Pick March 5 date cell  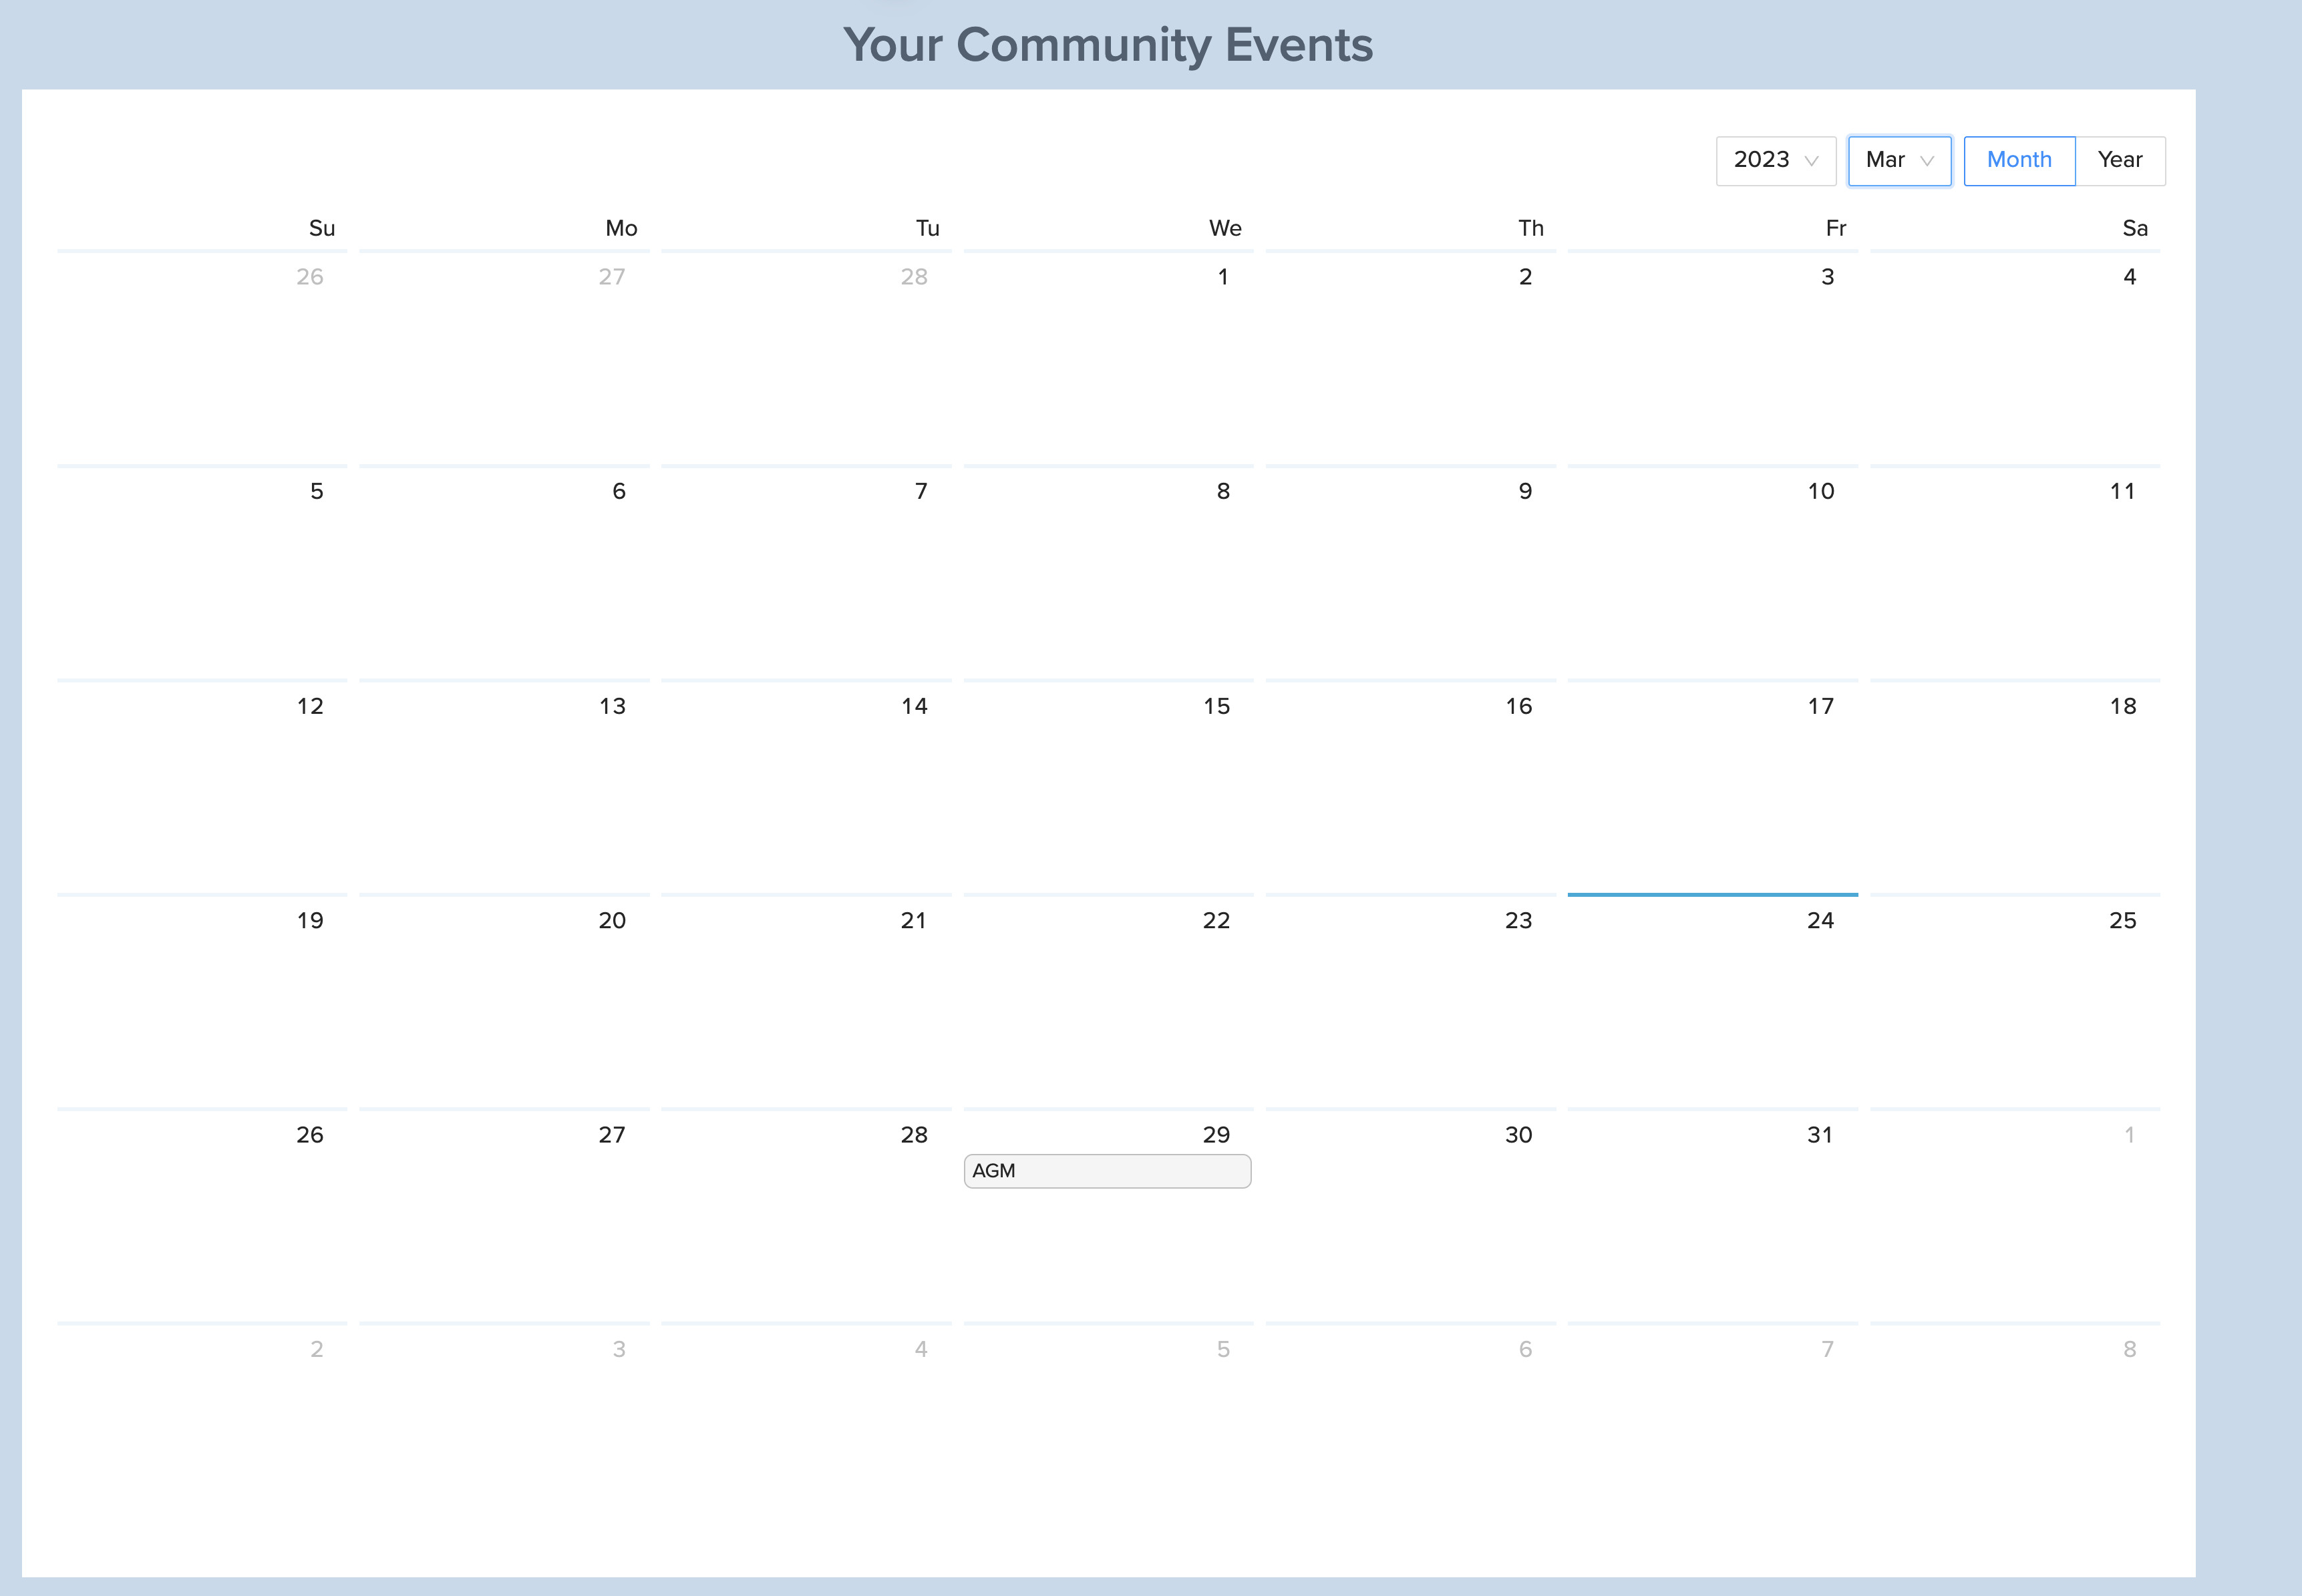point(202,572)
